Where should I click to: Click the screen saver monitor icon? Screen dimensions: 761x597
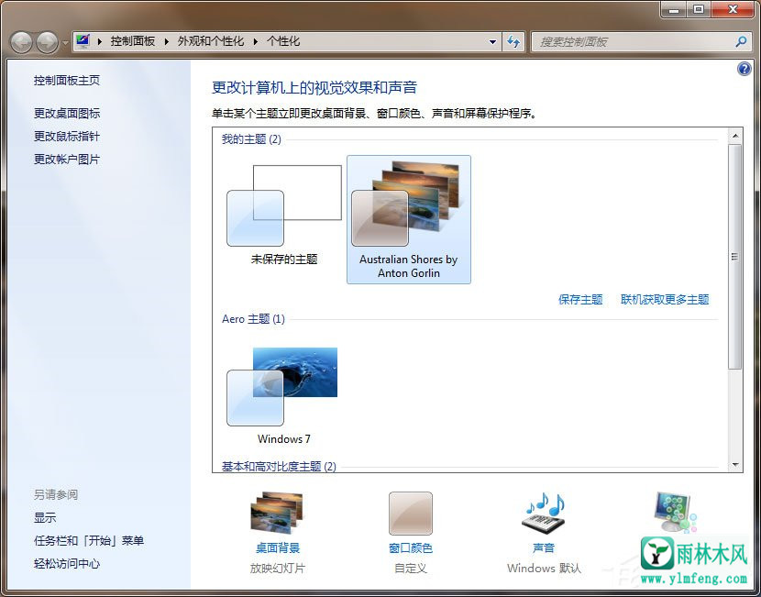click(675, 512)
